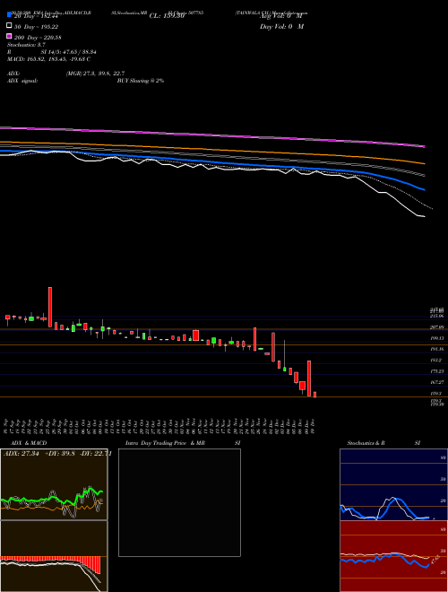Select the '50 Day = 195.22' legend text
Screen dimensions: 448x592
click(x=36, y=27)
